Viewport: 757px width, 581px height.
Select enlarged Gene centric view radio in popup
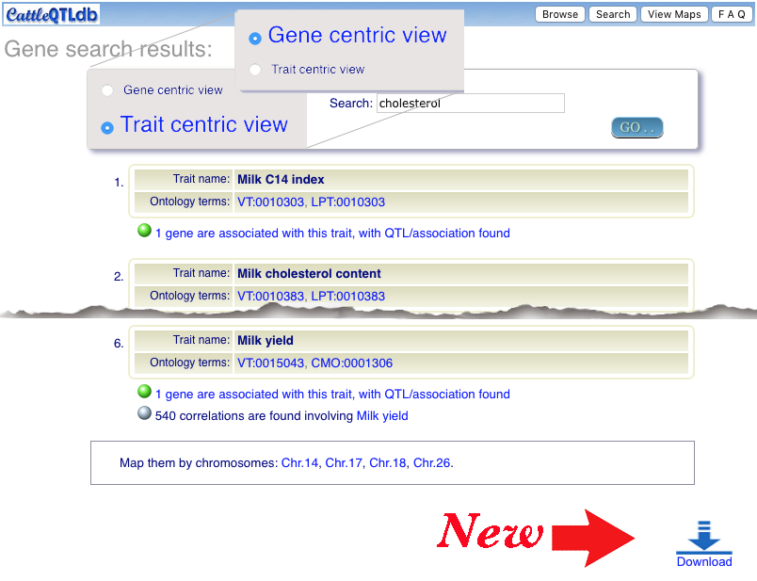click(x=255, y=39)
